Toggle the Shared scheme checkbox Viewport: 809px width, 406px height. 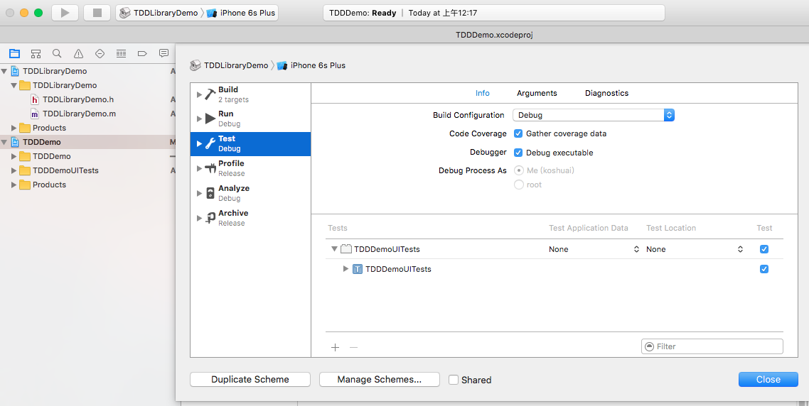click(454, 380)
